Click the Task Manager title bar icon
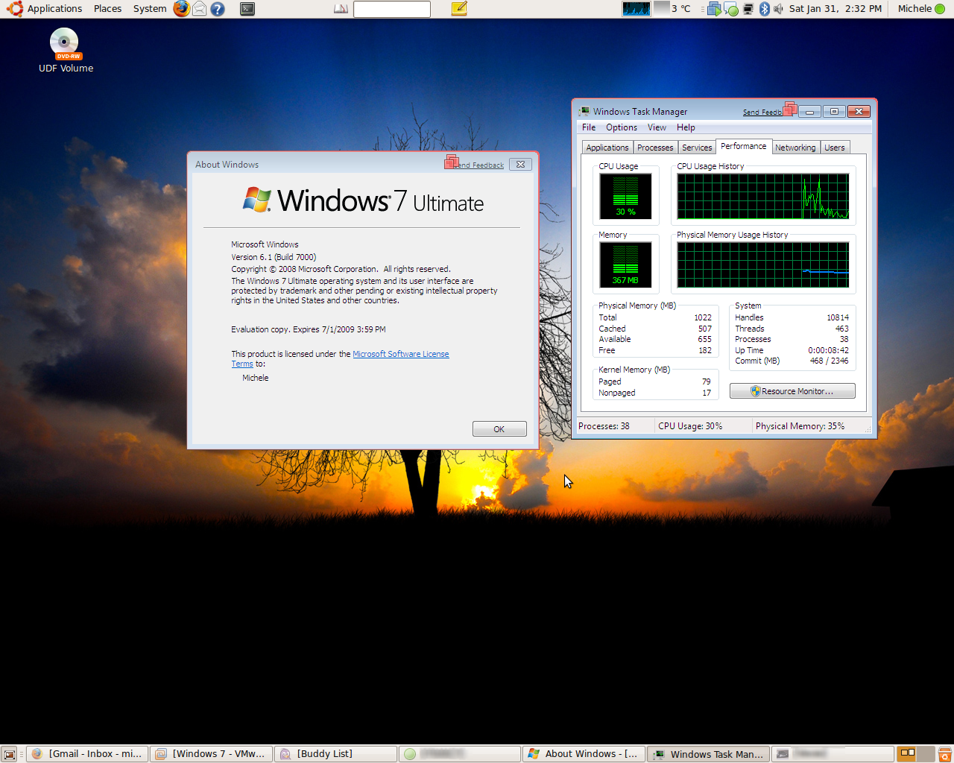Screen dimensions: 954x763 pos(585,112)
